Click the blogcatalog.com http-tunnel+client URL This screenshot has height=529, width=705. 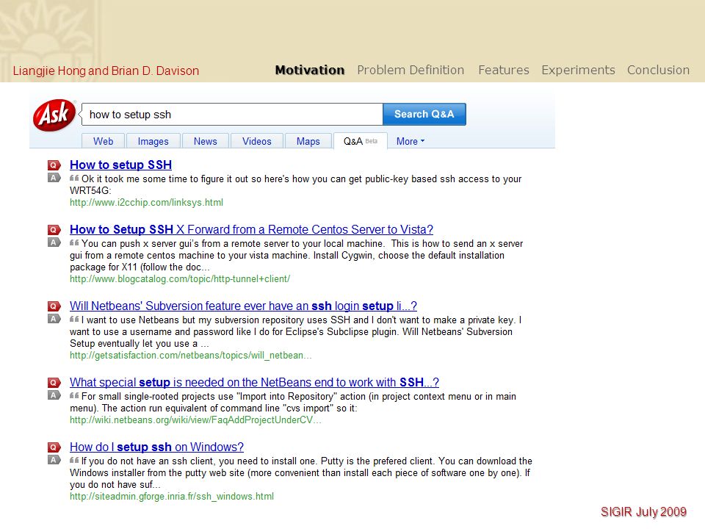tap(180, 279)
